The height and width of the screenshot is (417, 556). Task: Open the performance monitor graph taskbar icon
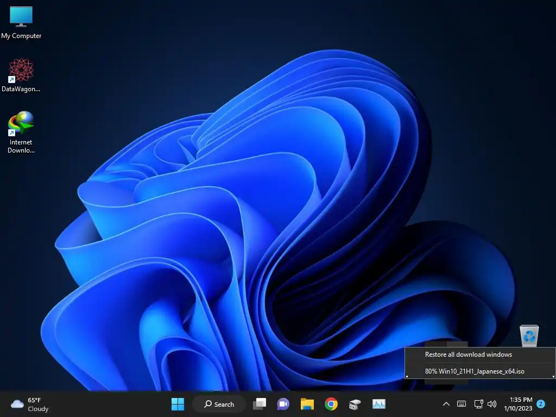point(378,404)
